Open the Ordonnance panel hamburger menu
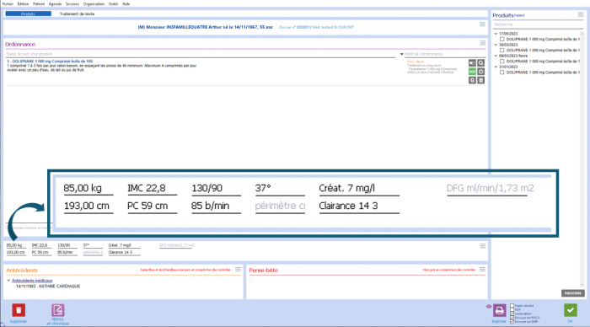Screen dimensions: 590x327 point(482,43)
